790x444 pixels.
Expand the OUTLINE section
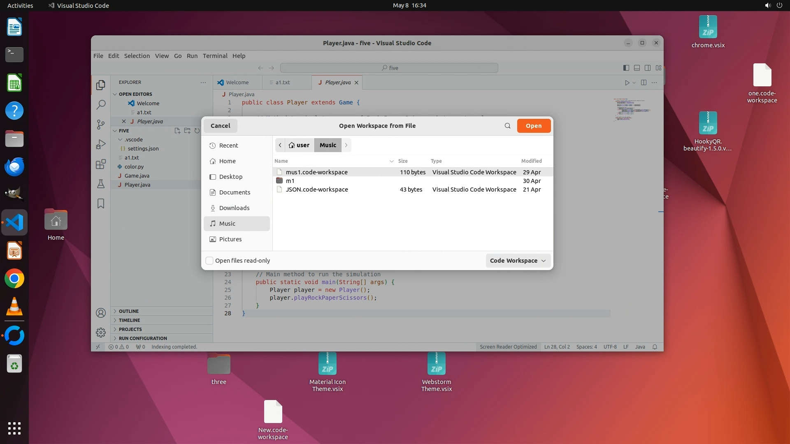[x=128, y=311]
